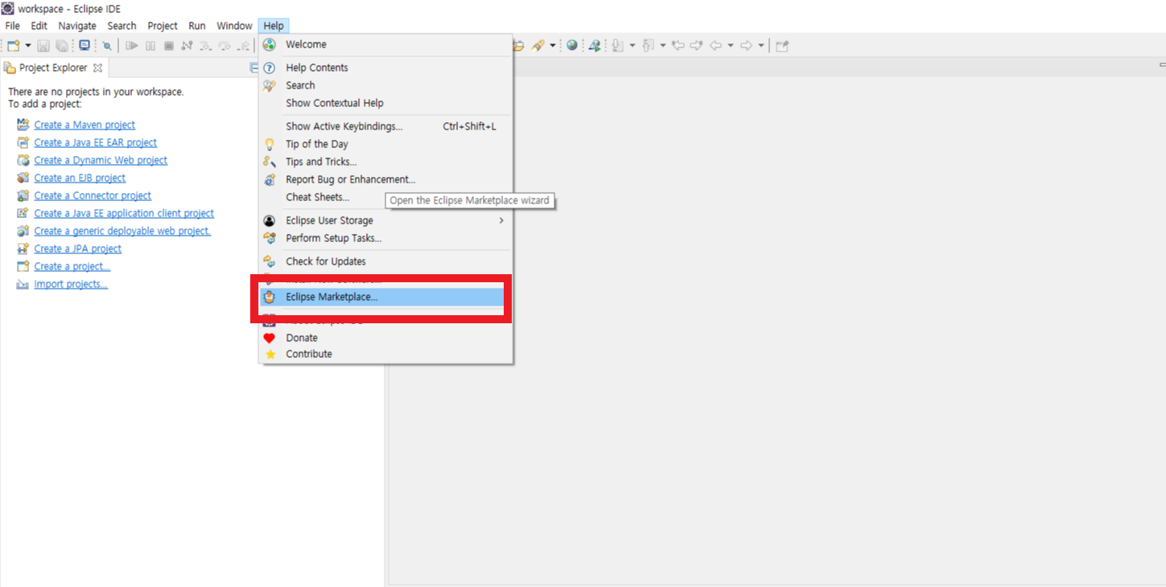This screenshot has height=587, width=1166.
Task: Launch the Web Services Explorer icon
Action: (x=595, y=46)
